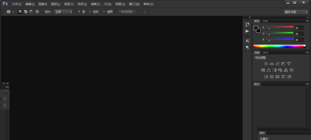
Task: Open the 修补 mode dropdown set to 正常
Action: tap(63, 12)
